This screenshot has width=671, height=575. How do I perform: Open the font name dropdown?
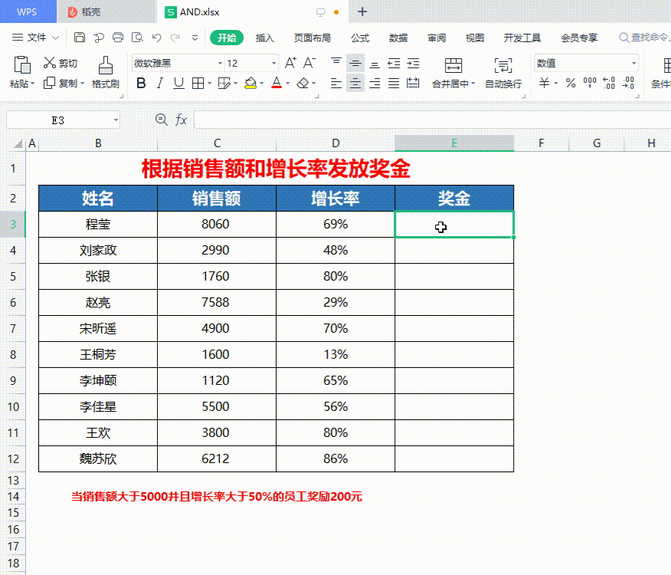[220, 64]
